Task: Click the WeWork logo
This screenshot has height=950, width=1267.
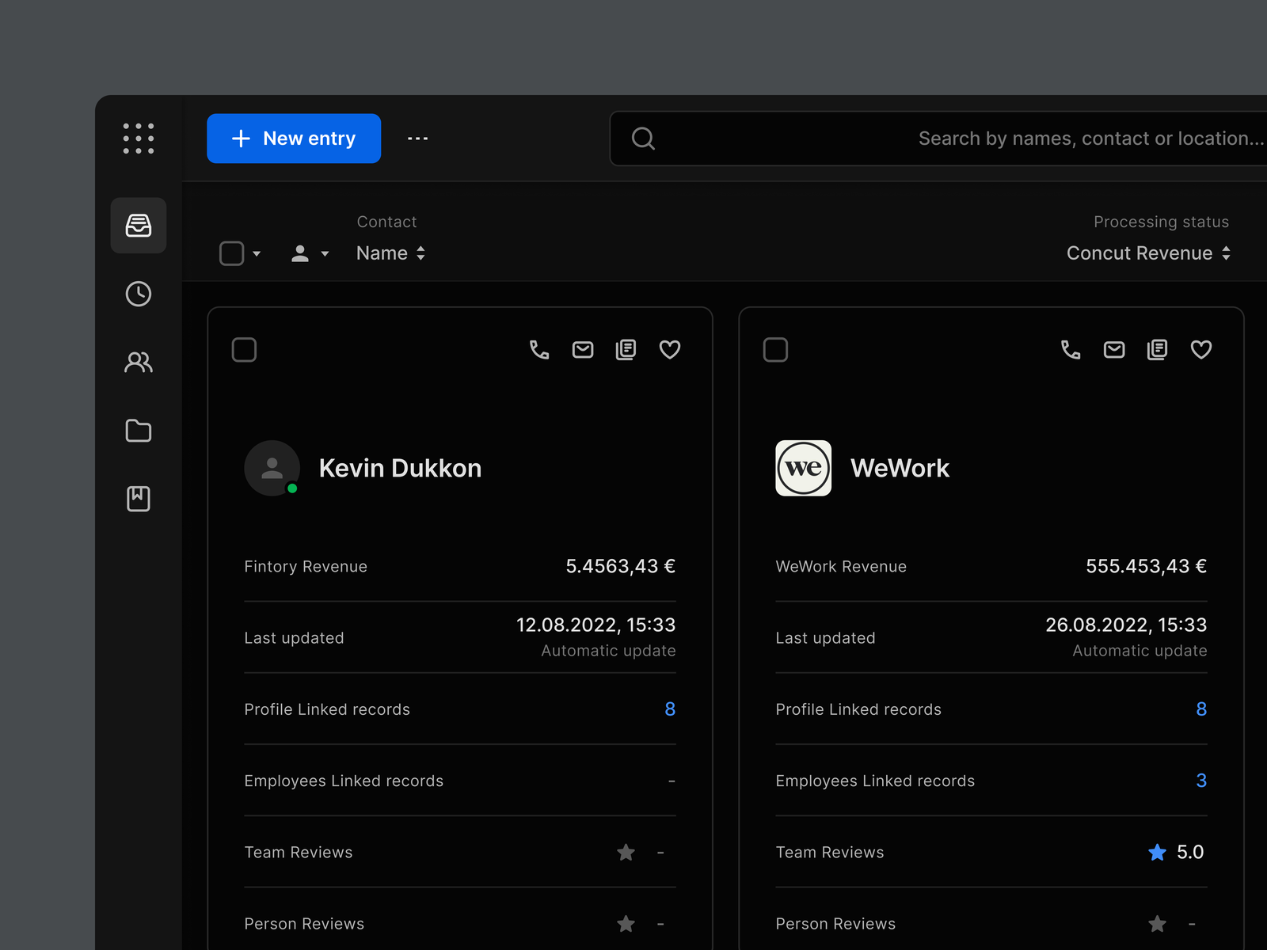Action: pos(803,468)
